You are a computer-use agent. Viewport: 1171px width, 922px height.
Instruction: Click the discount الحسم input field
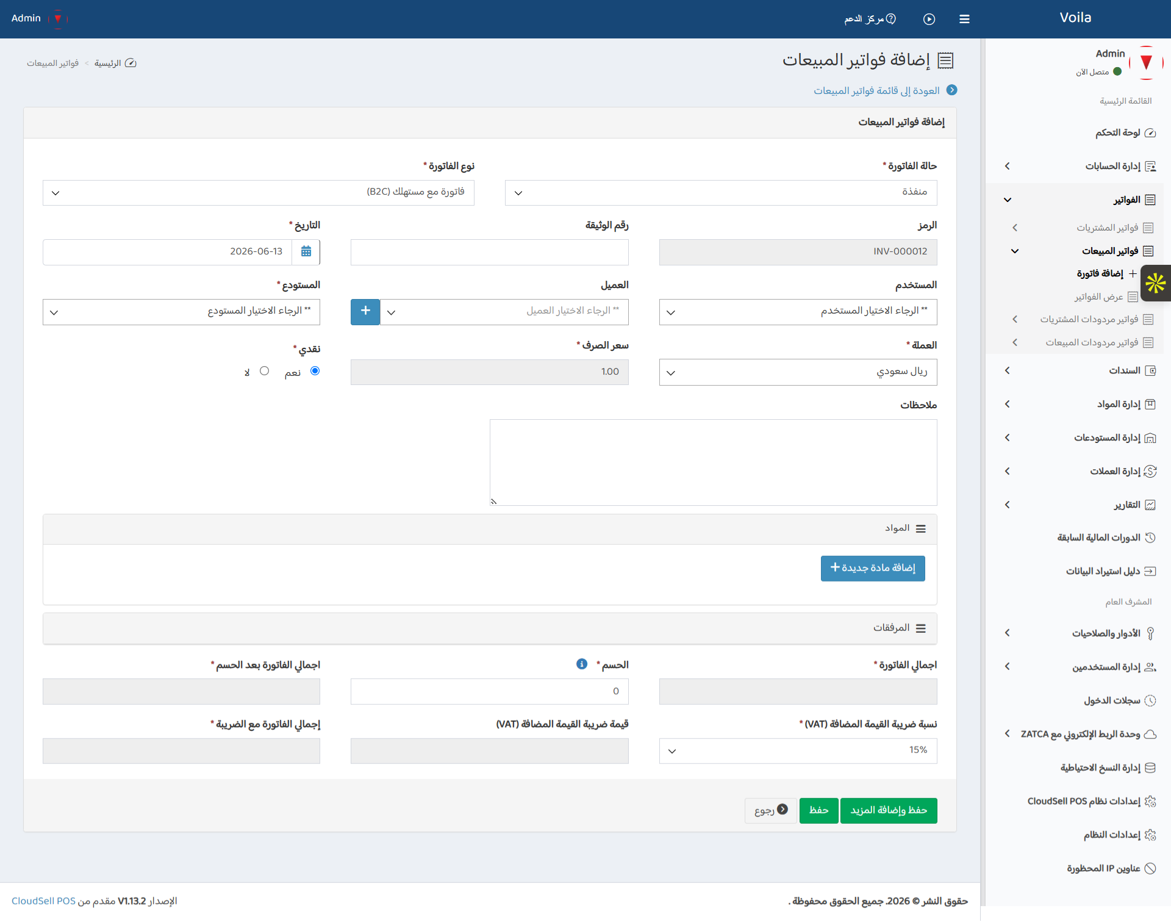489,691
